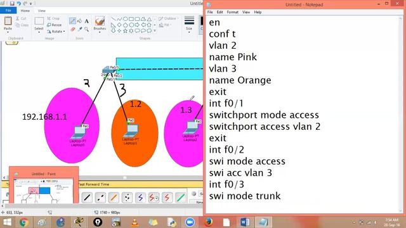Screen dimensions: 406x228
Task: Select the black dashed crossover cable icon
Action: click(100, 198)
